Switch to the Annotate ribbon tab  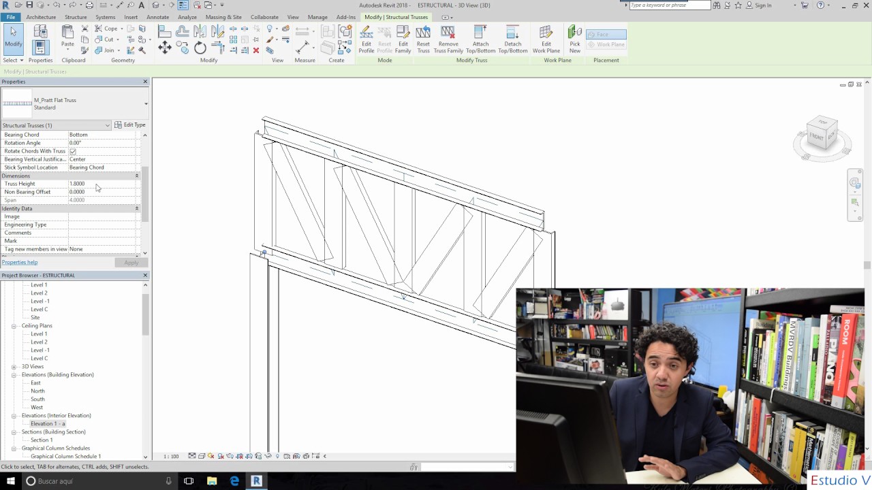tap(157, 17)
